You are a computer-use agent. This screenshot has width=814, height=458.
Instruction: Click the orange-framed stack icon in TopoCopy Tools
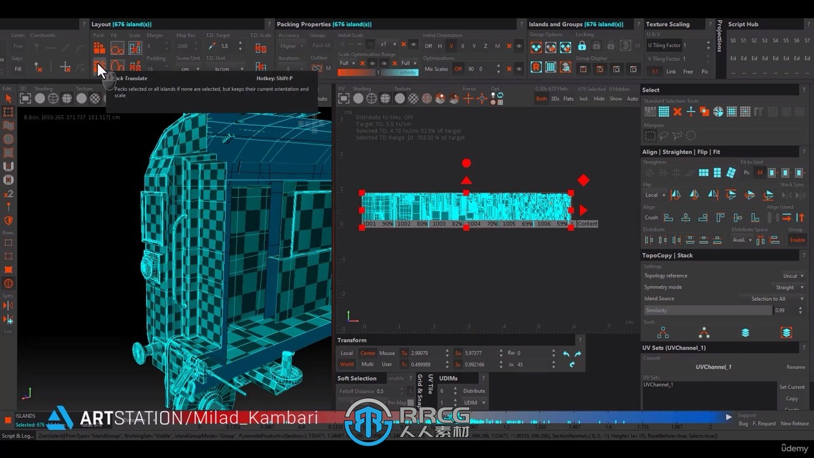787,333
